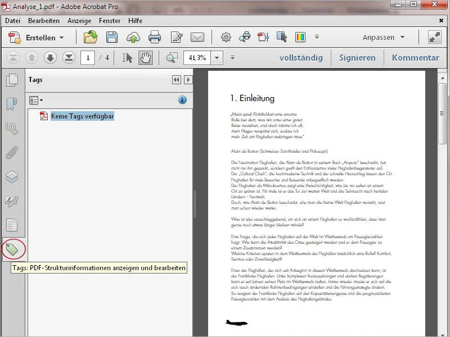Open the zoom level dropdown arrow
This screenshot has height=337, width=450.
[x=217, y=58]
